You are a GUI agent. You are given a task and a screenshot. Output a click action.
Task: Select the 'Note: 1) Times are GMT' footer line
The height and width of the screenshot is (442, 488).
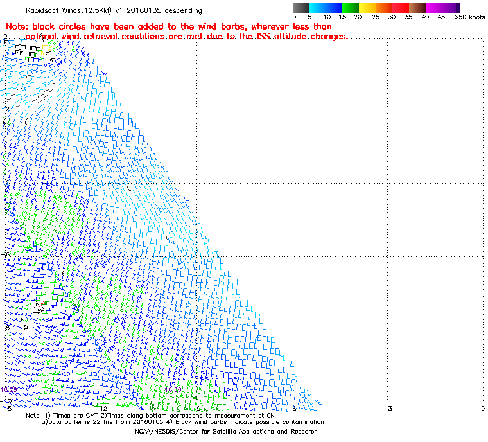coord(150,416)
